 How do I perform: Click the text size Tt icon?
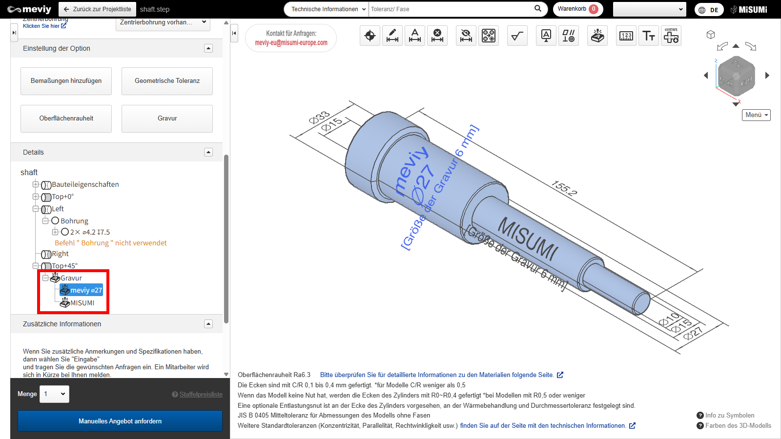click(649, 36)
